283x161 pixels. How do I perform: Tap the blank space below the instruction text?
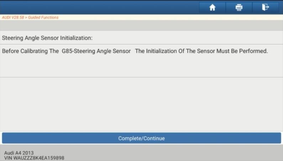coord(142,66)
